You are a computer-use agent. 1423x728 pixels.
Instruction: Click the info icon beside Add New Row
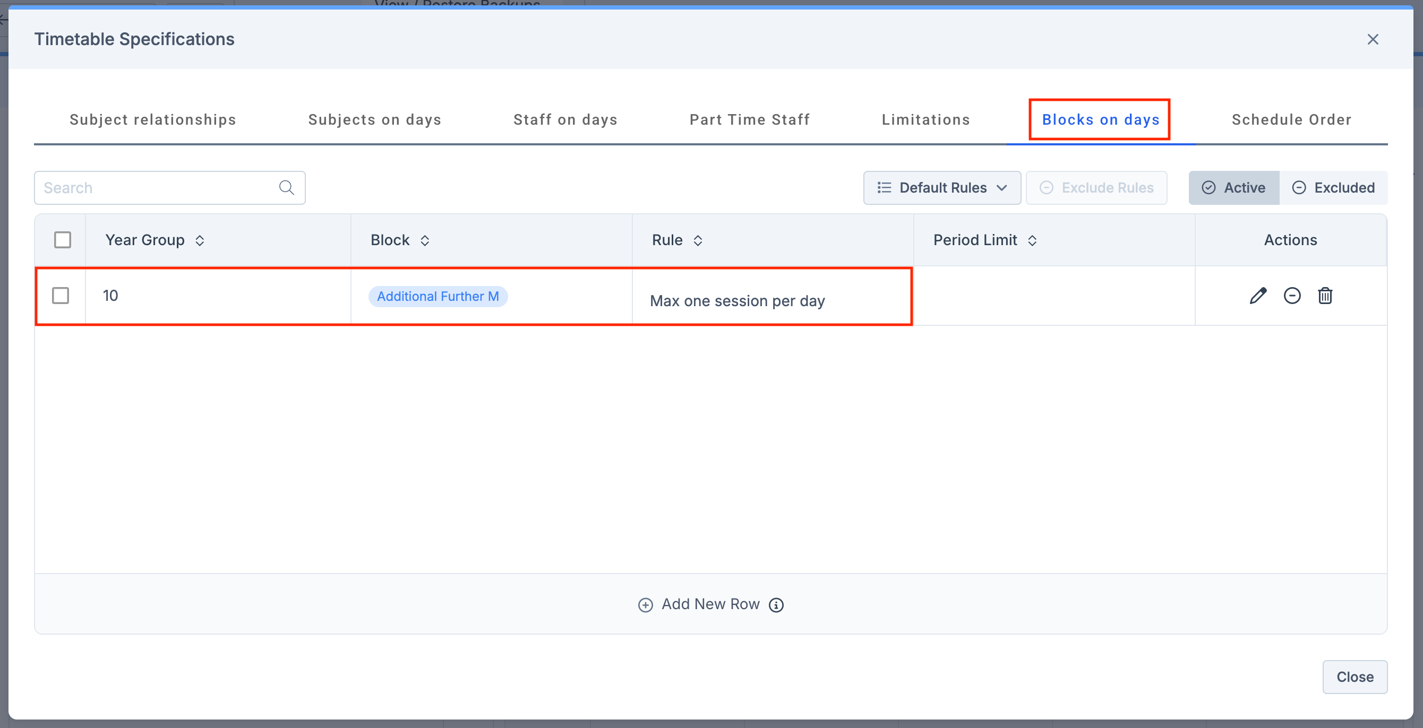click(x=776, y=605)
